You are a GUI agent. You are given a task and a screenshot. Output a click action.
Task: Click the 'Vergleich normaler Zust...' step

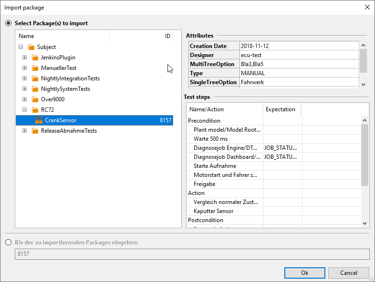[226, 202]
